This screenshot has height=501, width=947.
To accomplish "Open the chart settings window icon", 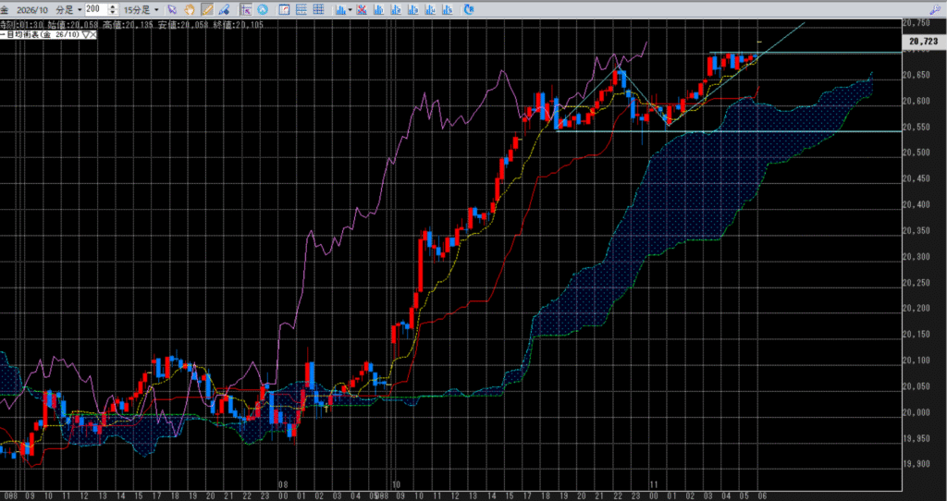I will (285, 9).
